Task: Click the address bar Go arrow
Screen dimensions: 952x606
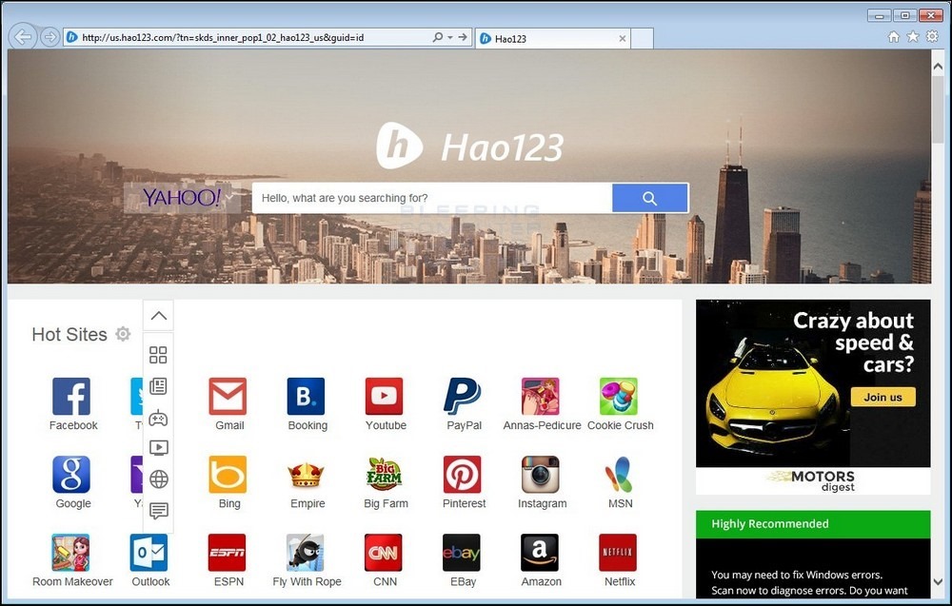Action: [463, 38]
